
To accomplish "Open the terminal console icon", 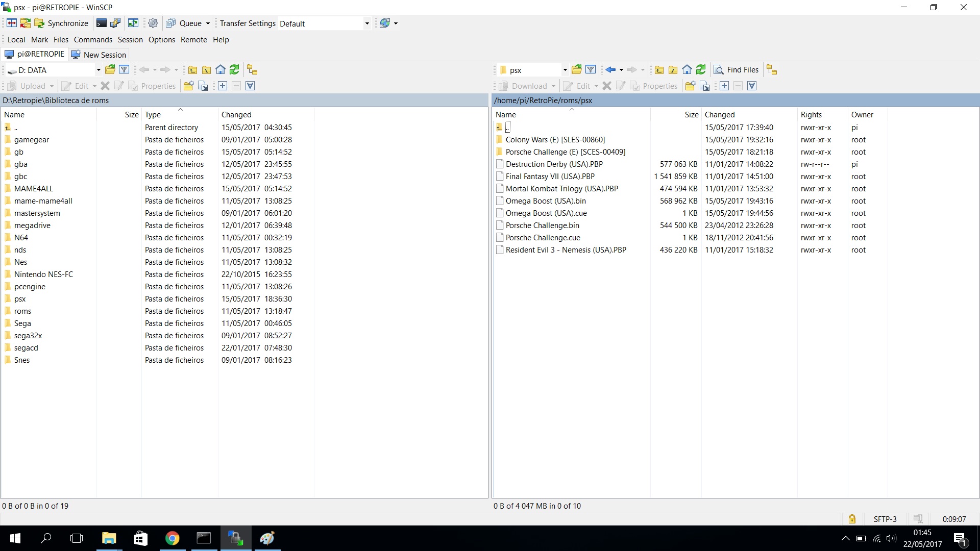I will click(102, 23).
